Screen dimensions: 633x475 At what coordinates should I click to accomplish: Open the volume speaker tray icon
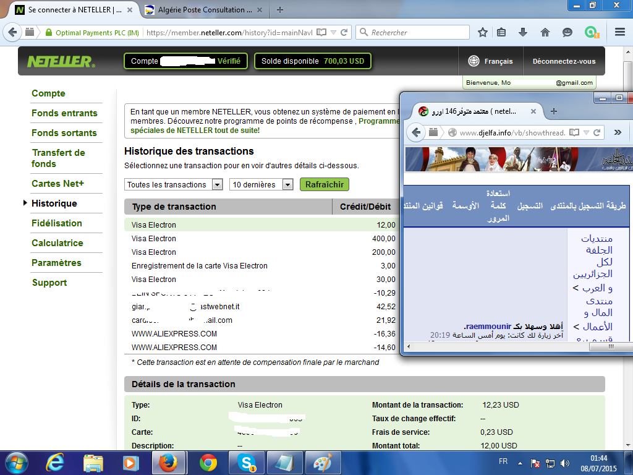565,463
